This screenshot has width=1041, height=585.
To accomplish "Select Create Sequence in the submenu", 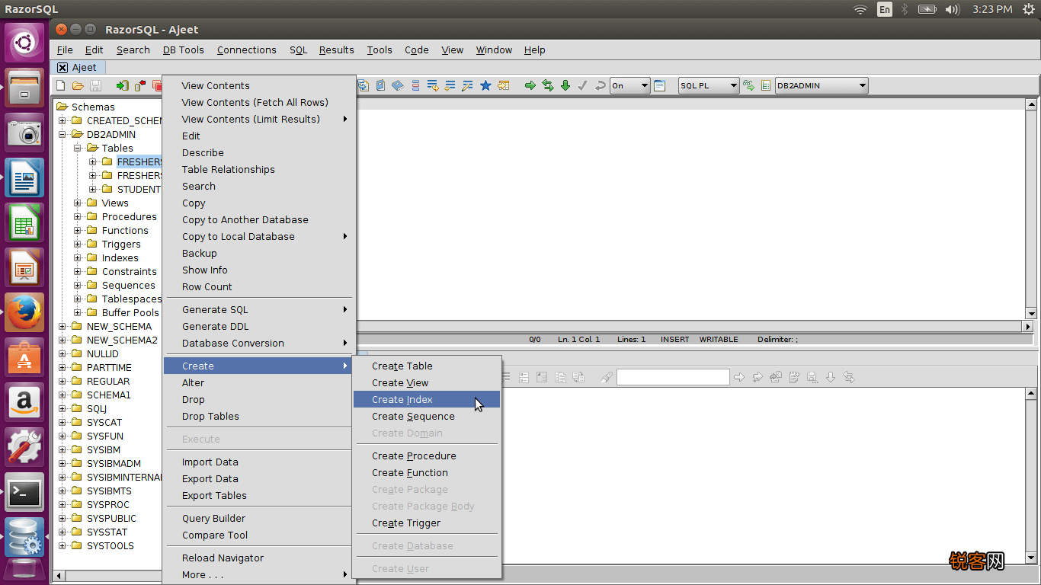I will click(x=427, y=417).
